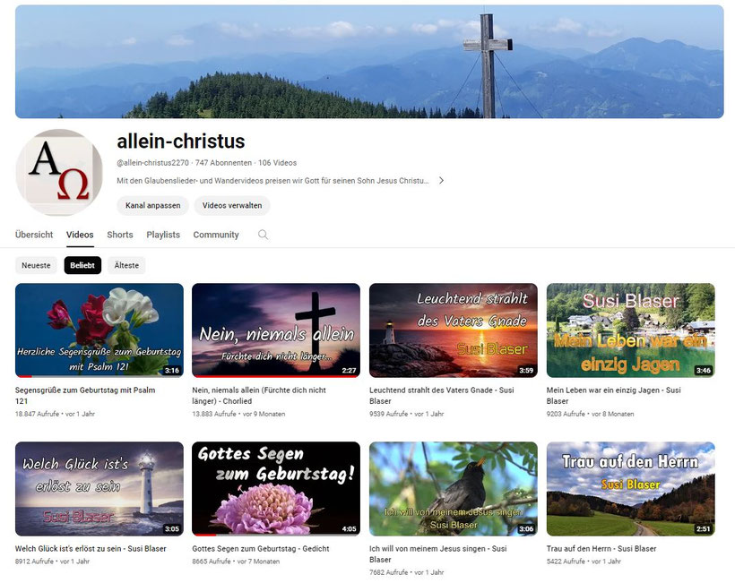The height and width of the screenshot is (583, 735).
Task: Expand the channel description chevron
Action: tap(441, 181)
